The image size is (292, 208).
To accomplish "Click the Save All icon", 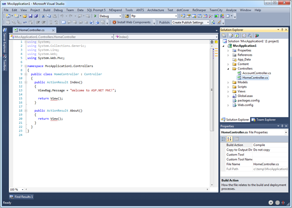I will coord(36,16).
